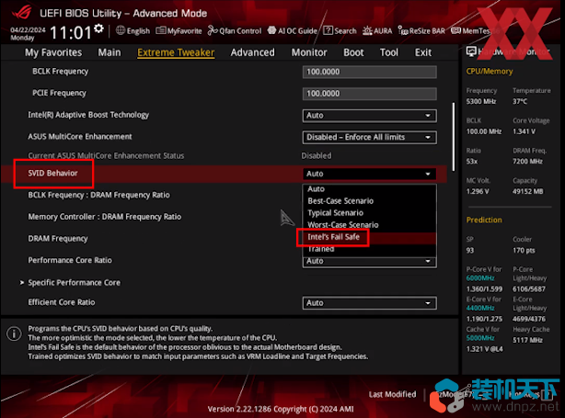Click the Last Modified button
Image resolution: width=565 pixels, height=418 pixels.
(394, 393)
